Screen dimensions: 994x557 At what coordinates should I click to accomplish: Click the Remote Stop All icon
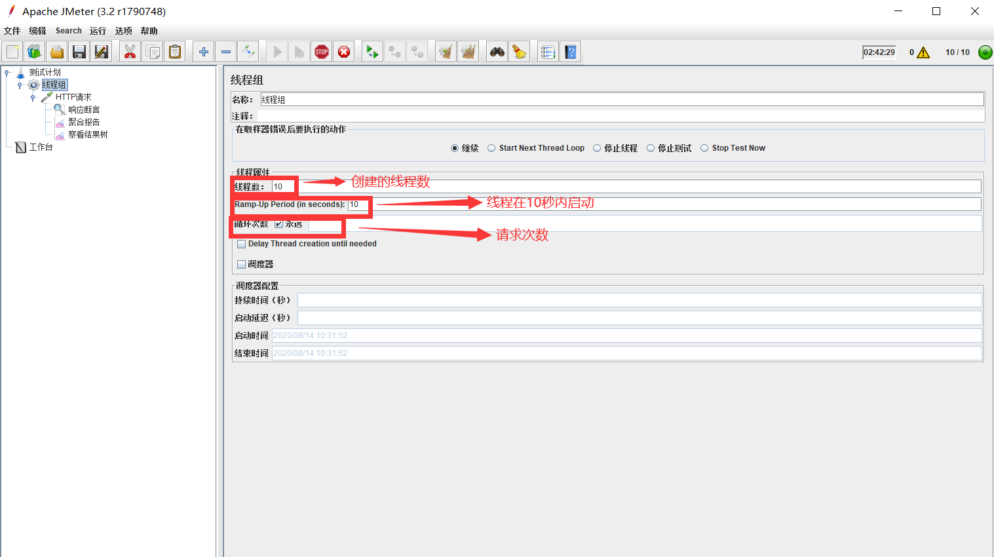click(395, 52)
